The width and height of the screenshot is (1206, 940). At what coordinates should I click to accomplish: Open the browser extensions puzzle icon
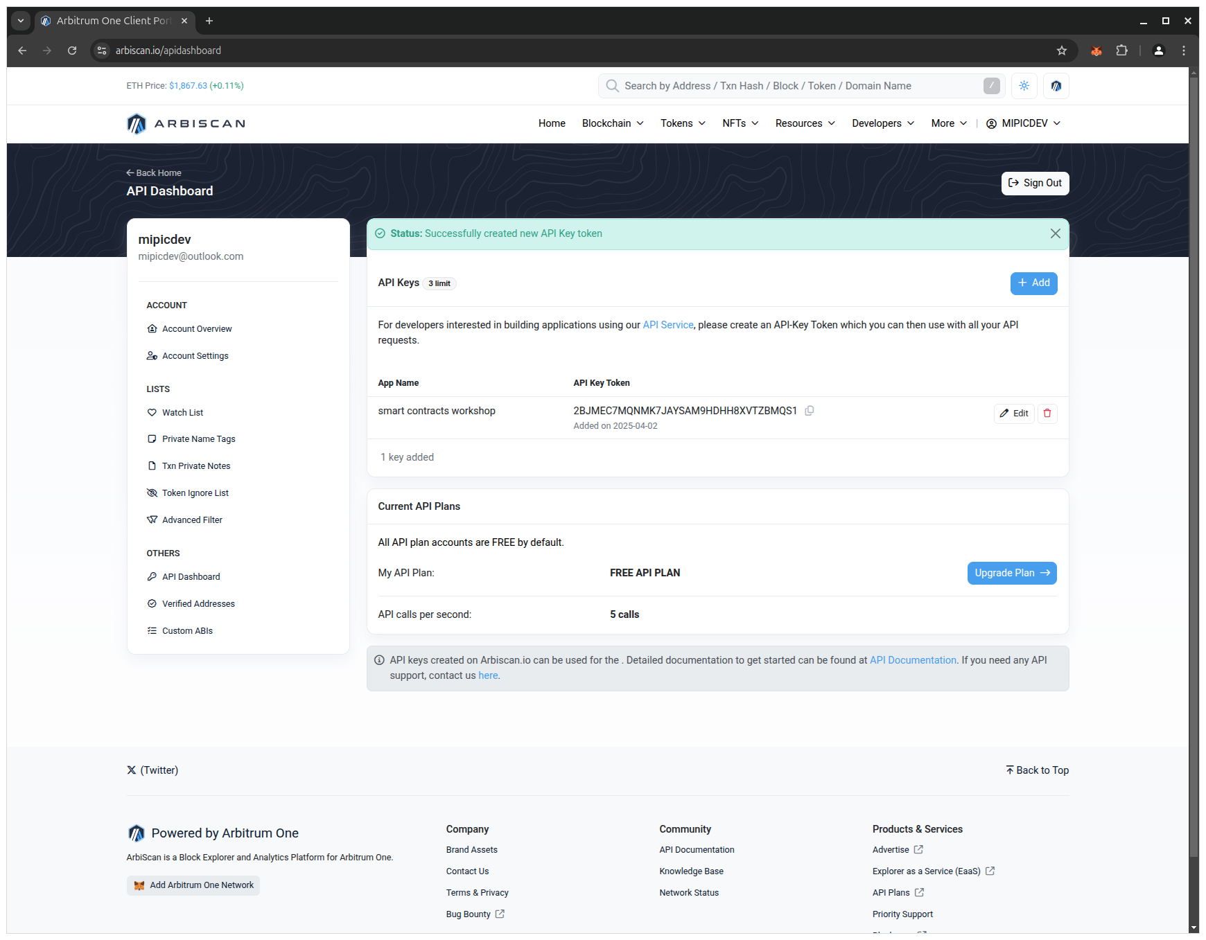pyautogui.click(x=1121, y=51)
